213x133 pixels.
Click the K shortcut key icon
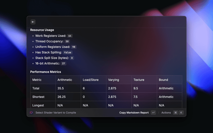pos(181,113)
